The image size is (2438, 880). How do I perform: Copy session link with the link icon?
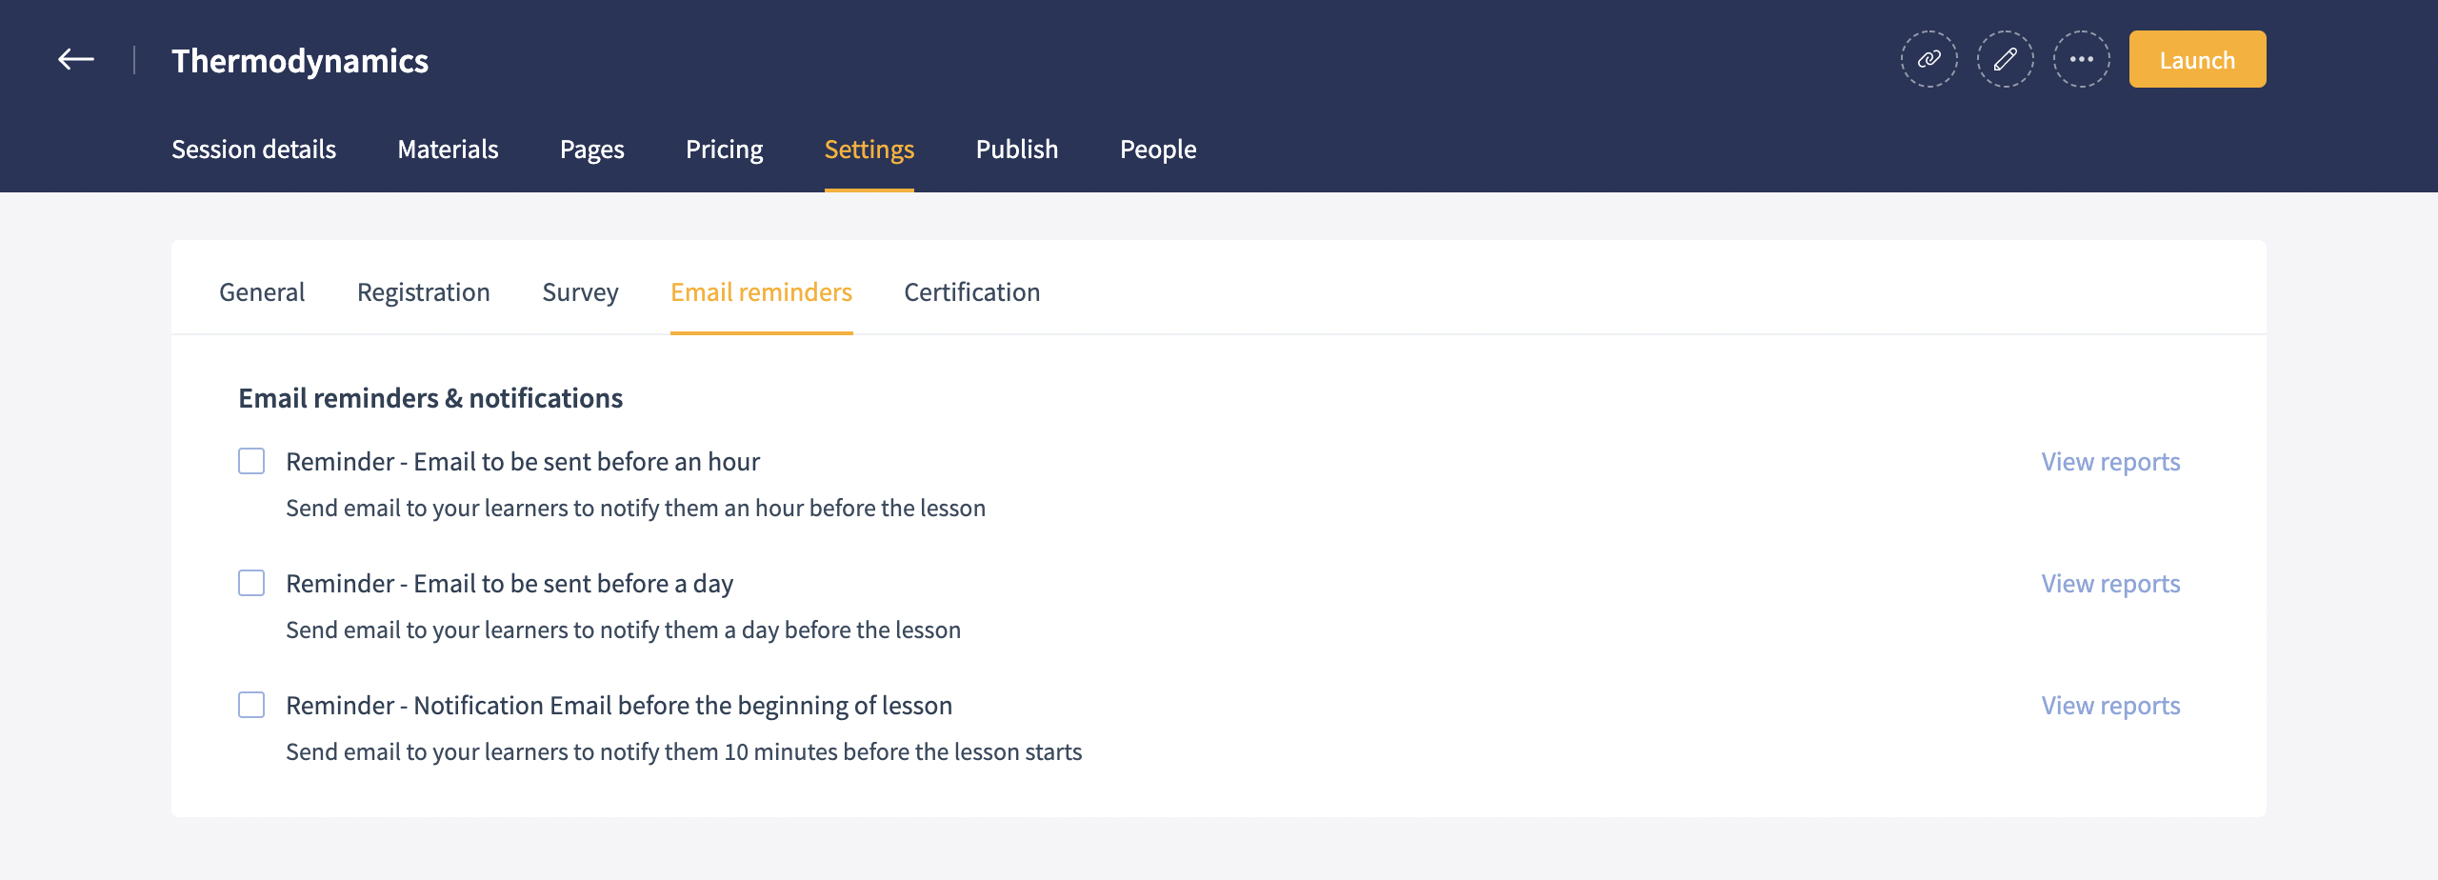click(x=1928, y=60)
